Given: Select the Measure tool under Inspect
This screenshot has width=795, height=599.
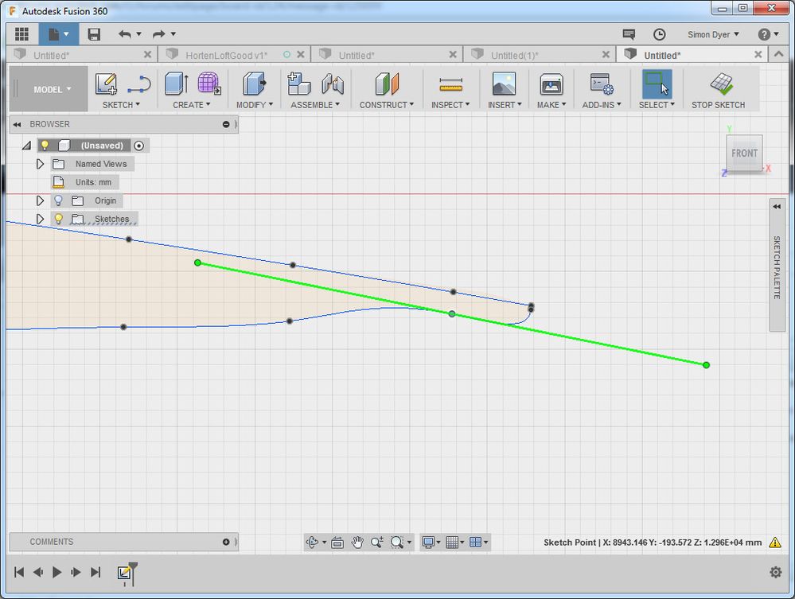Looking at the screenshot, I should [x=450, y=84].
